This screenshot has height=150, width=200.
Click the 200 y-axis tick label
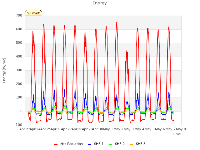19,84
